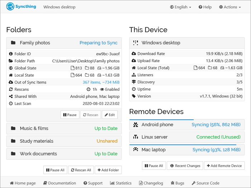Click the Syncthing logo icon
Viewport: 251px width, 188px height.
point(10,7)
